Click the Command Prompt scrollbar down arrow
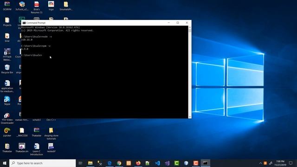The width and height of the screenshot is (297, 167). click(190, 117)
